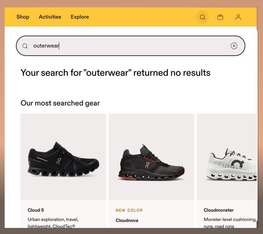Open the Cloudnova product title link
This screenshot has width=263, height=234.
coord(127,220)
